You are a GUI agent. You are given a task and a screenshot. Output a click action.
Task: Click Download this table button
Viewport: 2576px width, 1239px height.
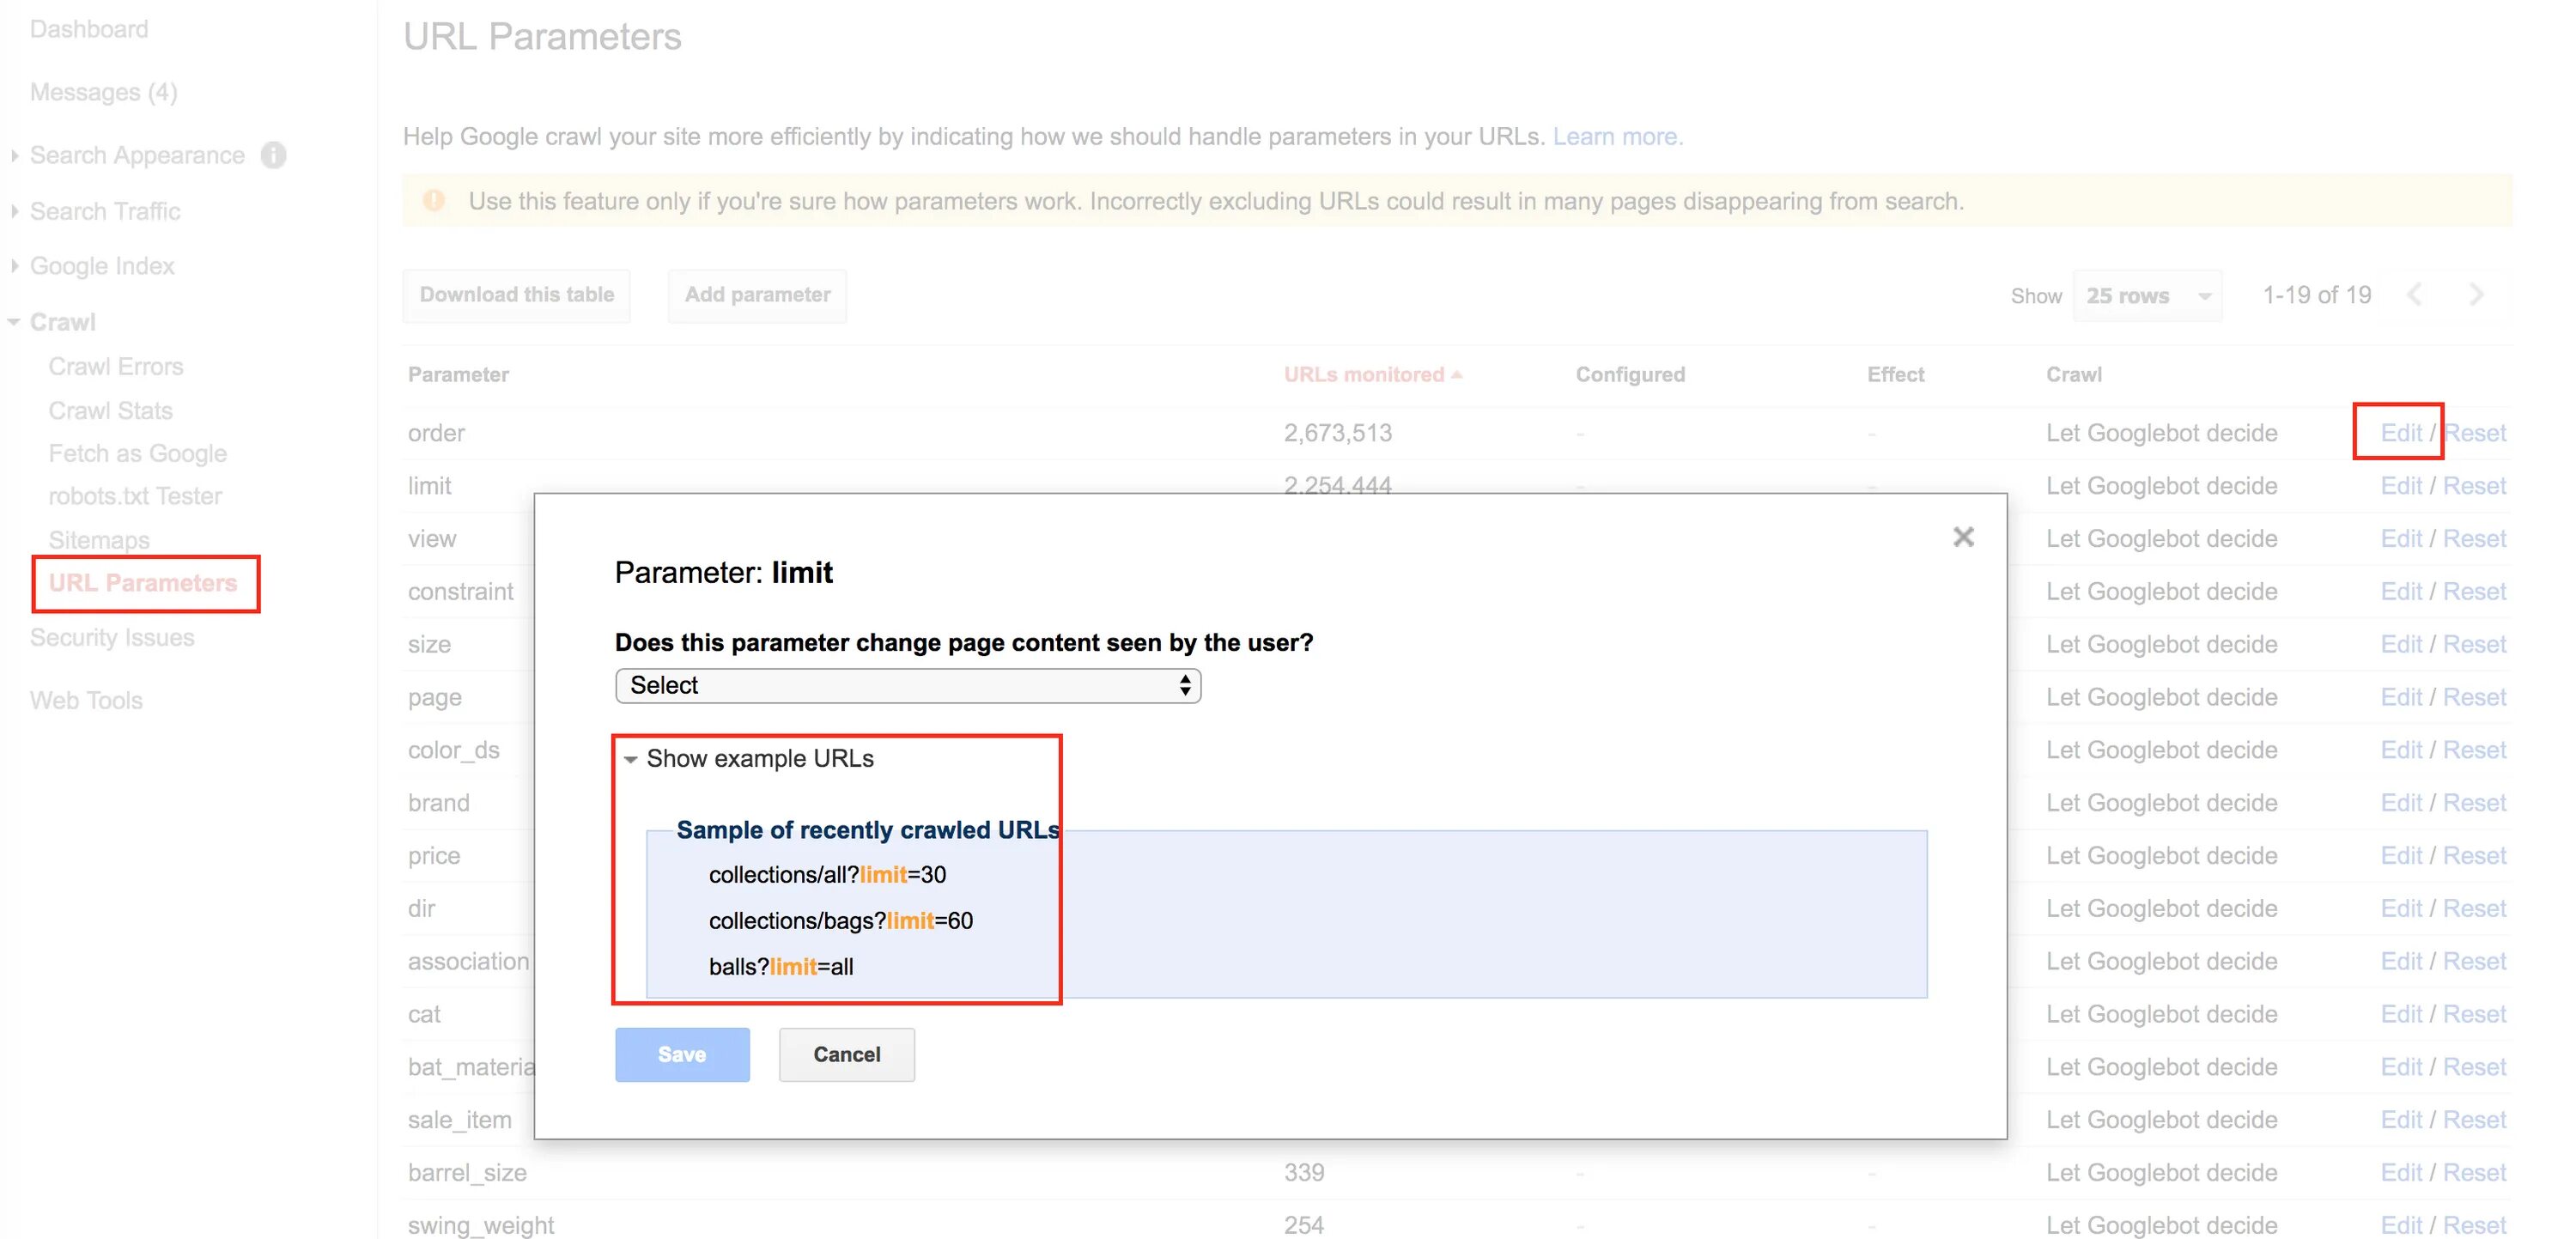point(516,295)
